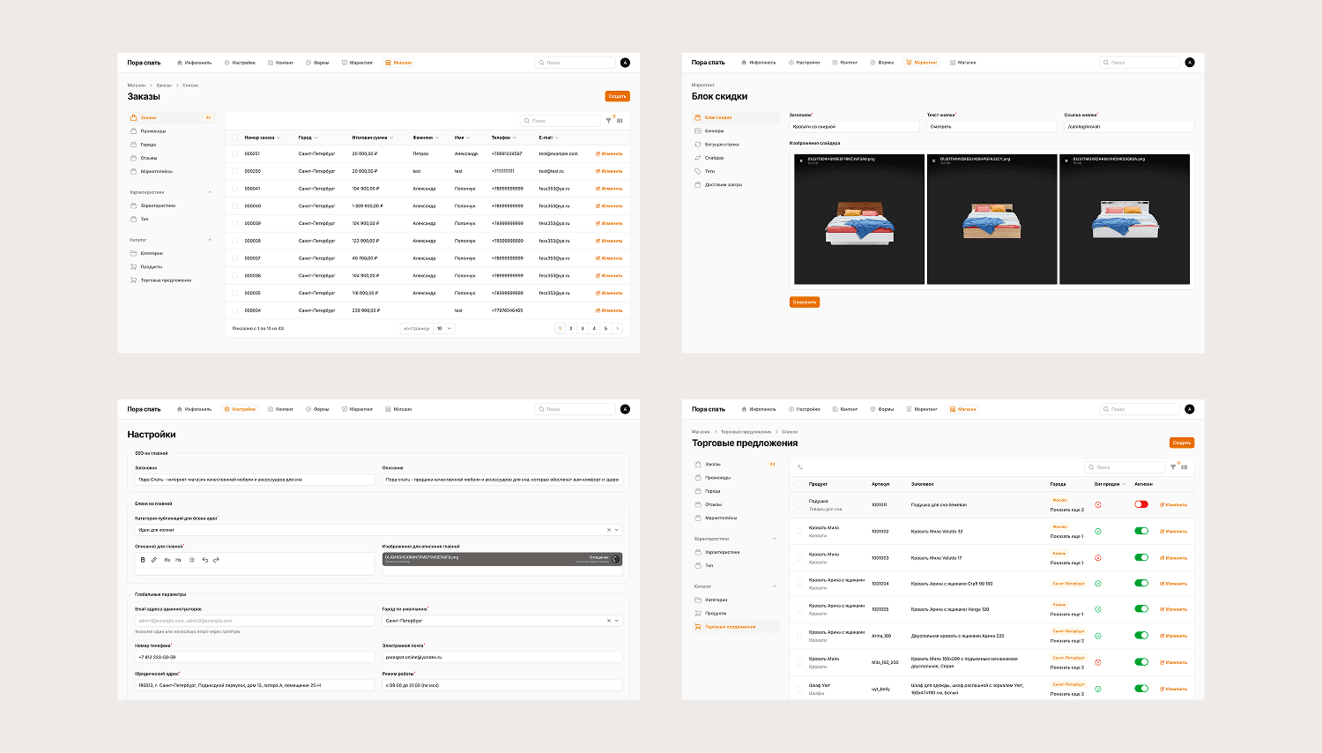
Task: Click user avatar on the Настройки screen
Action: [x=625, y=409]
